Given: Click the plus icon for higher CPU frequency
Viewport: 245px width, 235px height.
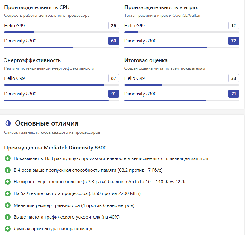Looking at the screenshot, I should (8, 193).
